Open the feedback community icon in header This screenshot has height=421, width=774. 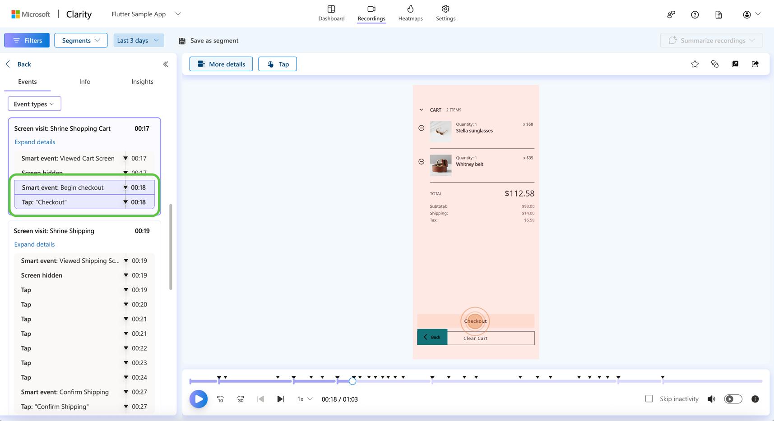point(671,14)
